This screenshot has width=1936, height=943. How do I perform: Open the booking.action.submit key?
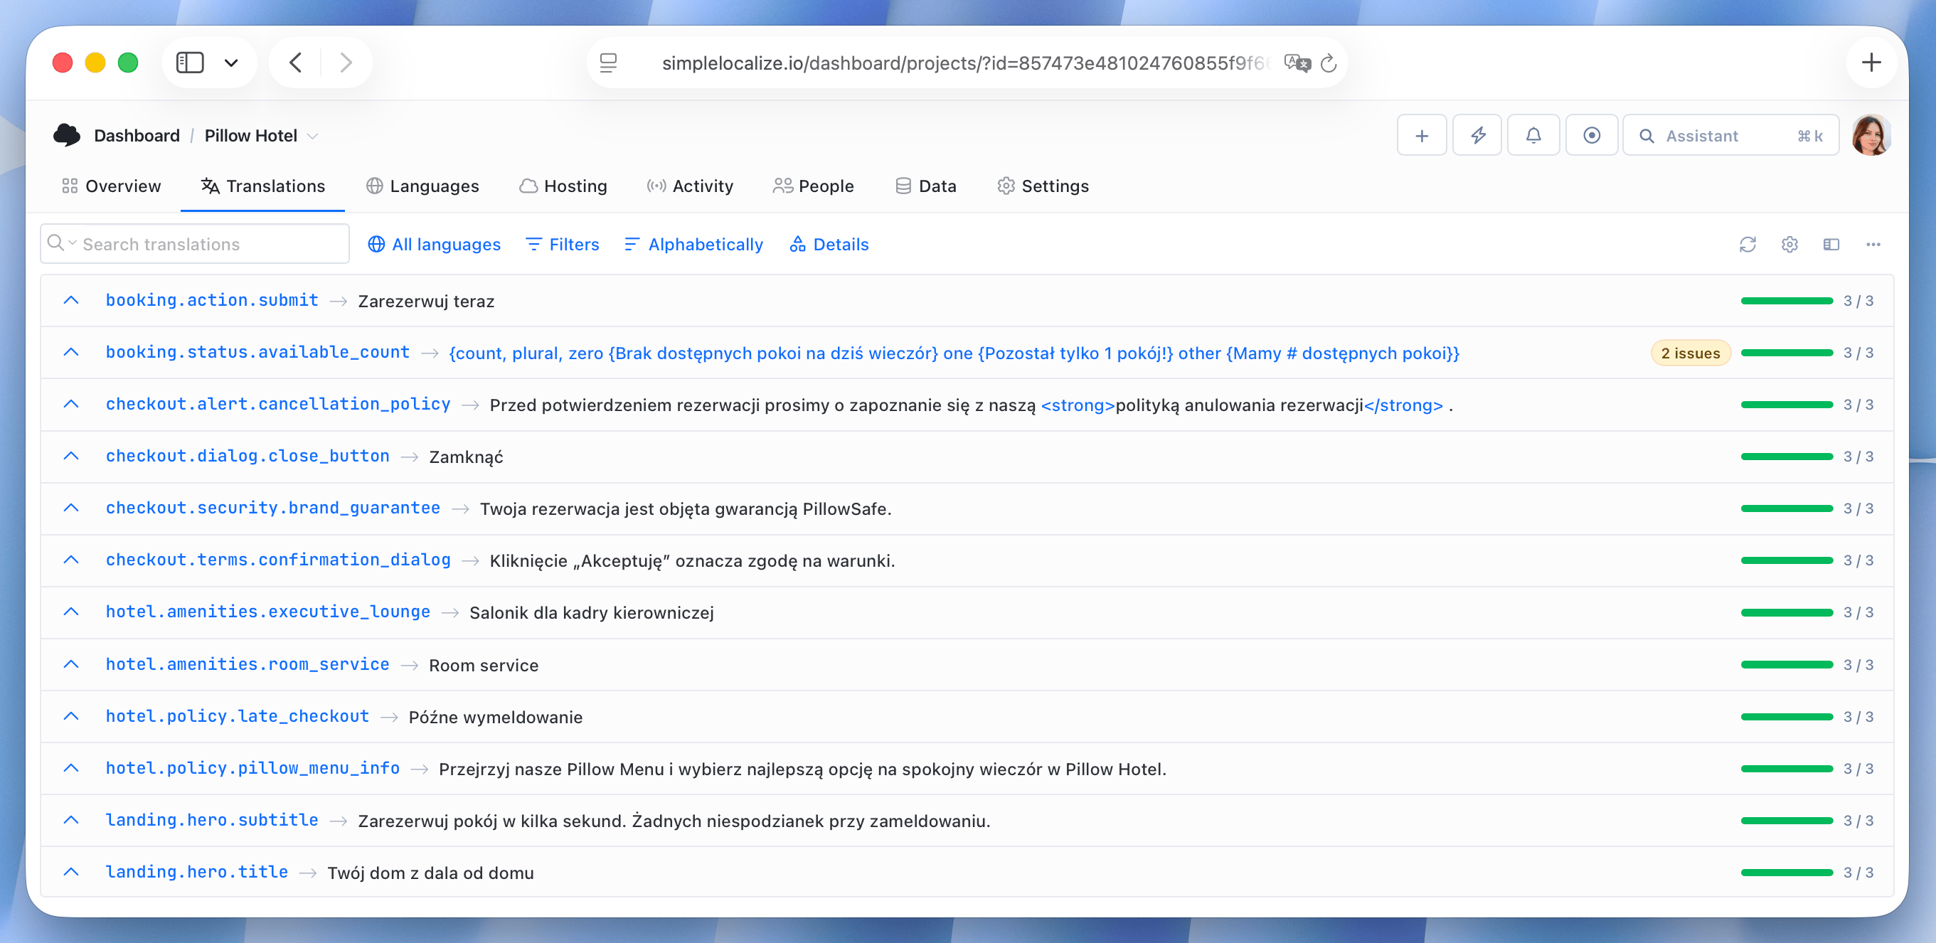click(212, 301)
